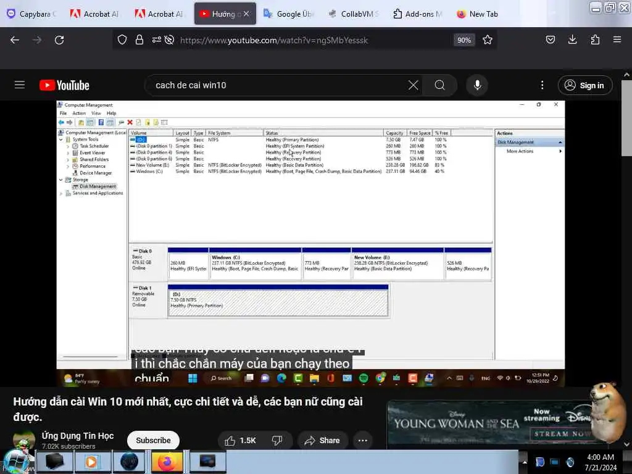This screenshot has width=632, height=474.
Task: Close the active Hướng tab
Action: [246, 14]
